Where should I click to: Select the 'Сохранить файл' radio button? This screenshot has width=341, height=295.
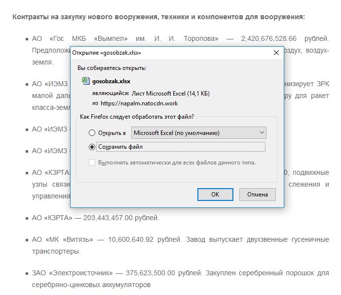(x=92, y=147)
